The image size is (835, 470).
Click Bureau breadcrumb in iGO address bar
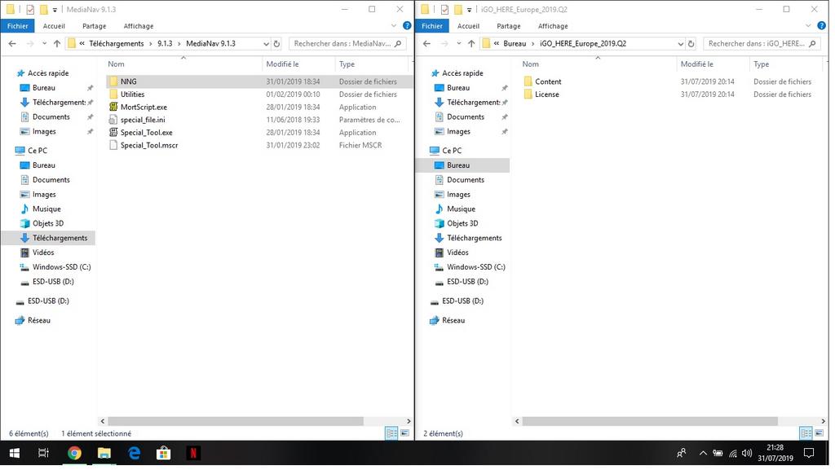[515, 44]
